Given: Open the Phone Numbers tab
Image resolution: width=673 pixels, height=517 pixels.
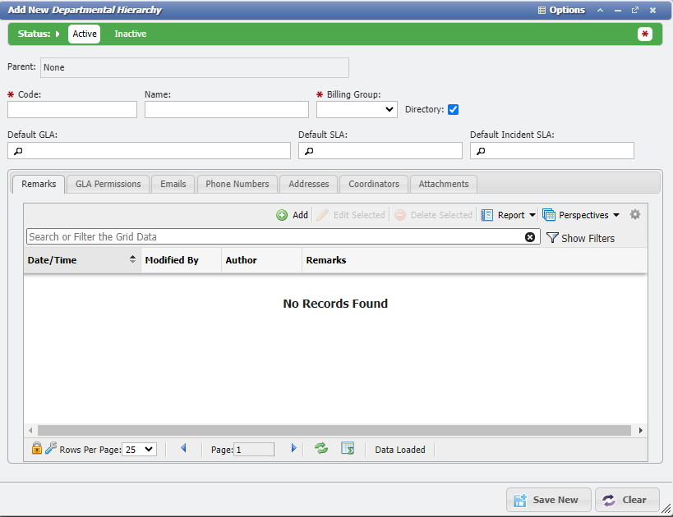Looking at the screenshot, I should (x=237, y=184).
